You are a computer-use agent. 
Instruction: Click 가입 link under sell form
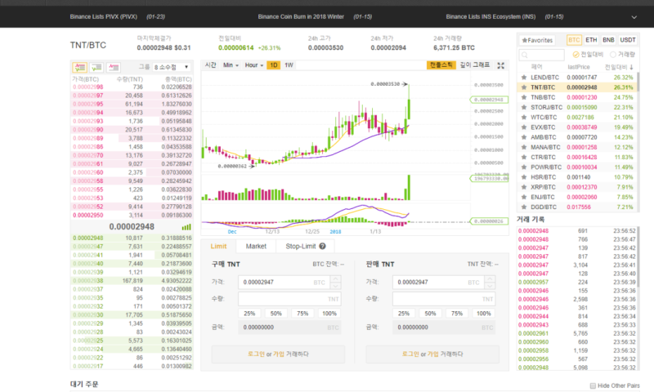[x=433, y=354]
